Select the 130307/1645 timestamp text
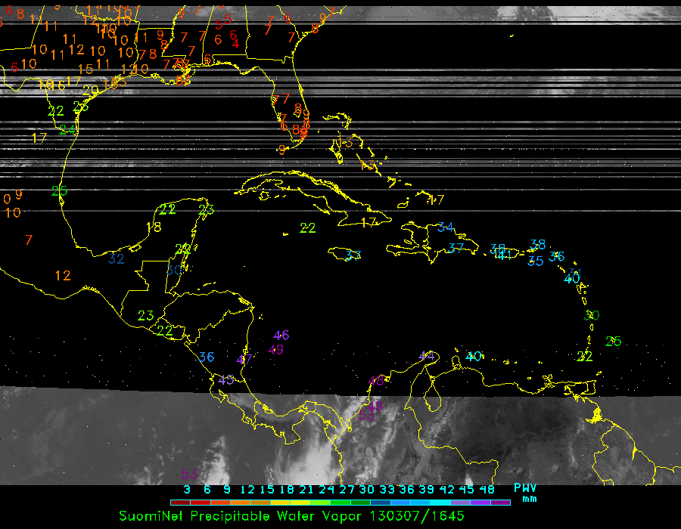Image resolution: width=681 pixels, height=529 pixels. 415,515
